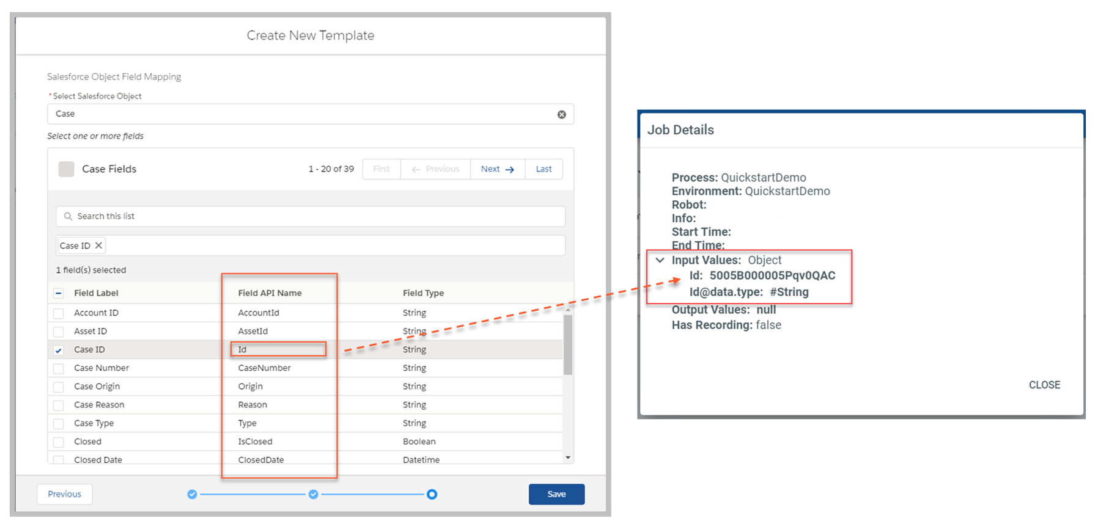The width and height of the screenshot is (1098, 527).
Task: Clear the Case object selection icon
Action: pyautogui.click(x=561, y=115)
